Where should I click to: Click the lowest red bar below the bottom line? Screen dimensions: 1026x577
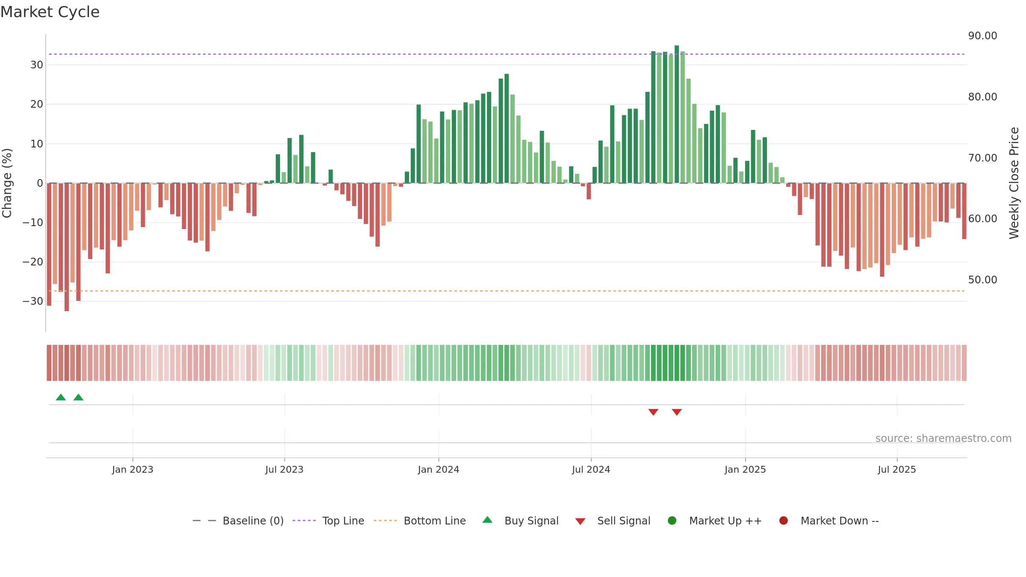pyautogui.click(x=67, y=247)
